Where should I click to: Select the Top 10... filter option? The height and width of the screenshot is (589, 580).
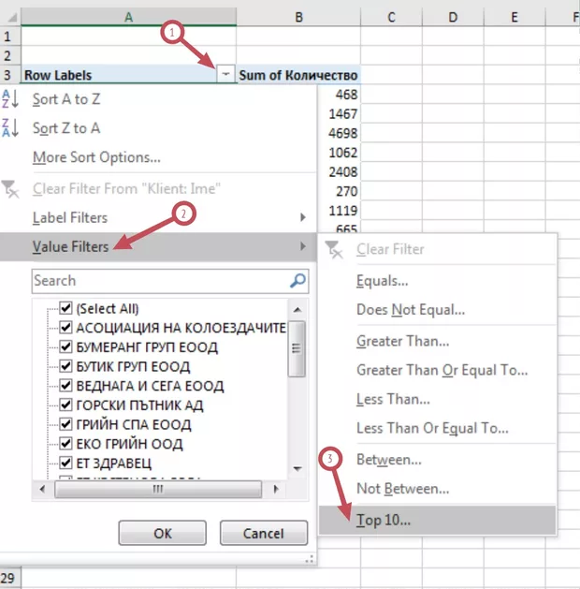tap(437, 520)
